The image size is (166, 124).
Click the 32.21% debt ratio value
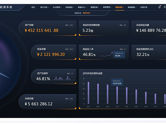coord(143,55)
